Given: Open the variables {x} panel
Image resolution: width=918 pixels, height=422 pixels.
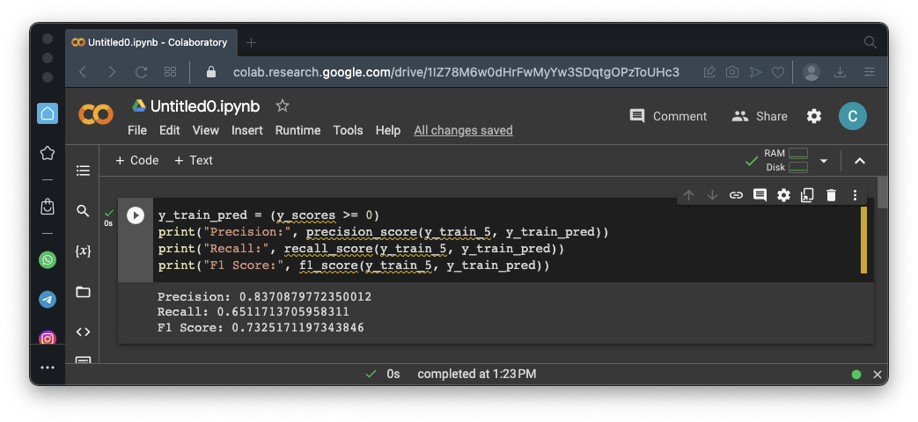Looking at the screenshot, I should 83,251.
